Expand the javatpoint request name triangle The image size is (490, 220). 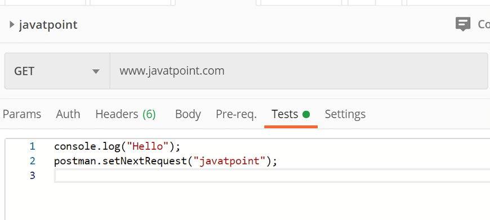(x=12, y=24)
